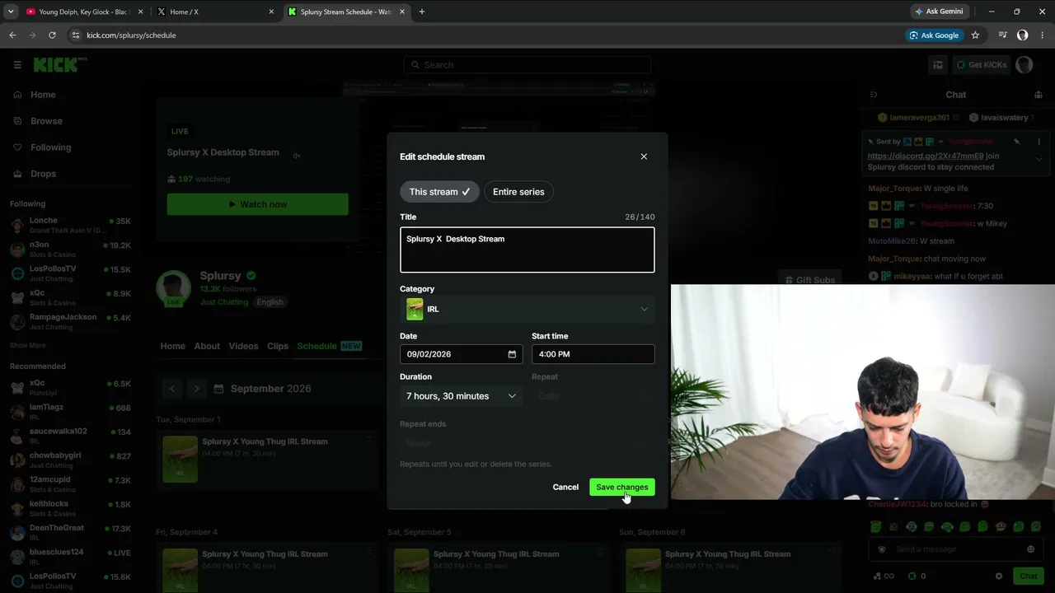Send message with the Chat button
The width and height of the screenshot is (1055, 593).
[1028, 577]
